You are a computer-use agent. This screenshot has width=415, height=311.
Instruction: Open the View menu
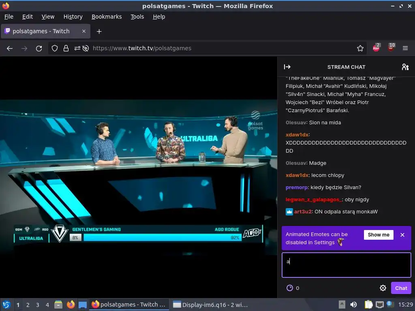click(48, 17)
